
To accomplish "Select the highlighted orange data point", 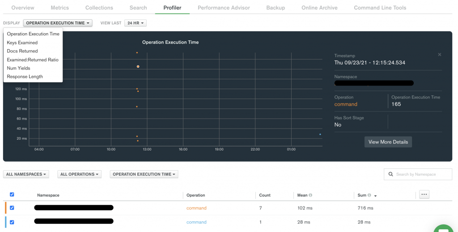I will [138, 67].
